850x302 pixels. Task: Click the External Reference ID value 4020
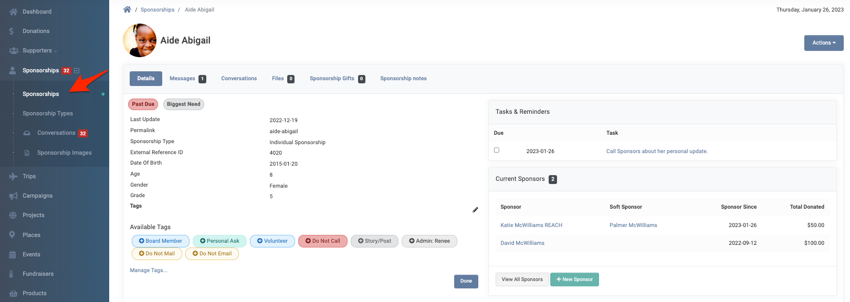coord(276,153)
